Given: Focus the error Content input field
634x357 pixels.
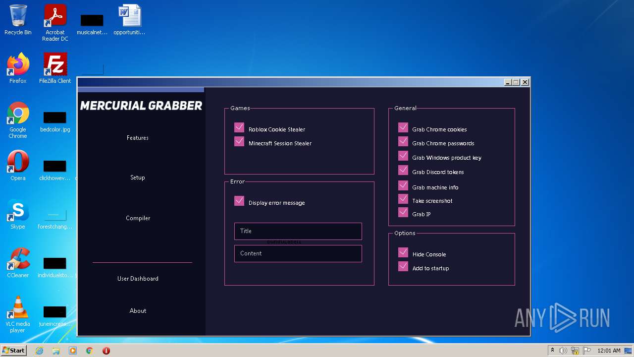Looking at the screenshot, I should pos(298,253).
